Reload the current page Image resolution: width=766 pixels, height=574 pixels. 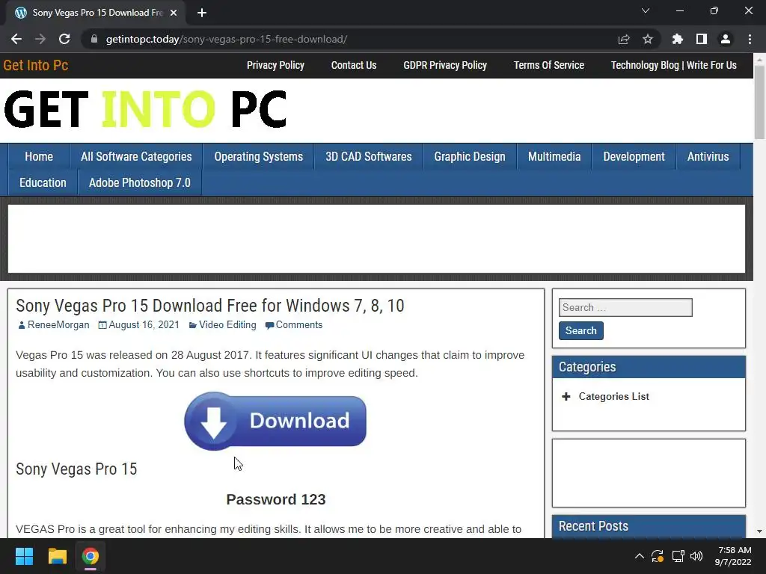pos(64,39)
